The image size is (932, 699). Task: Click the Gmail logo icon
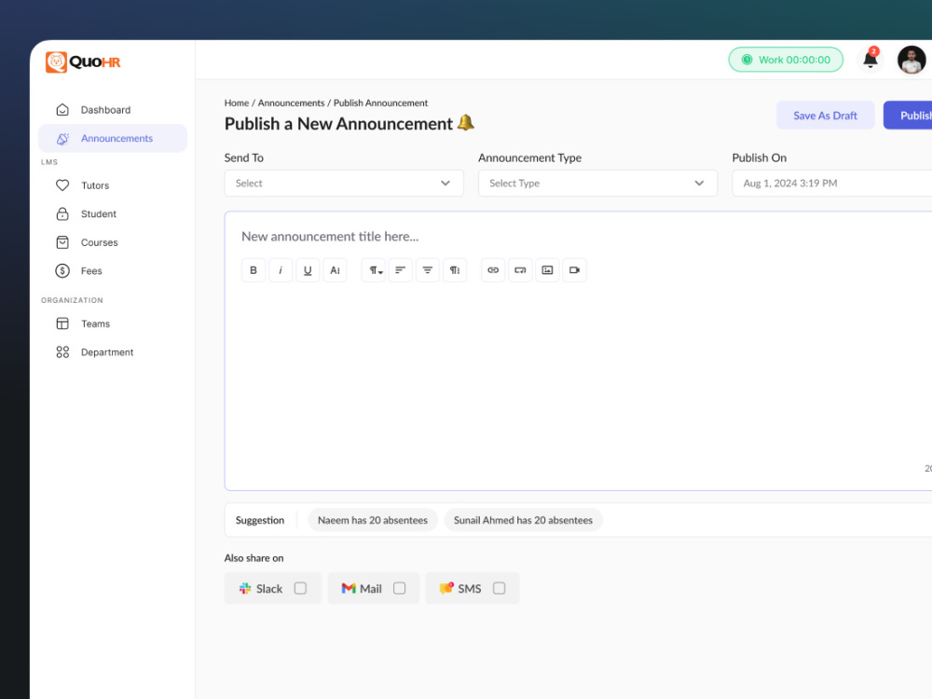(349, 588)
